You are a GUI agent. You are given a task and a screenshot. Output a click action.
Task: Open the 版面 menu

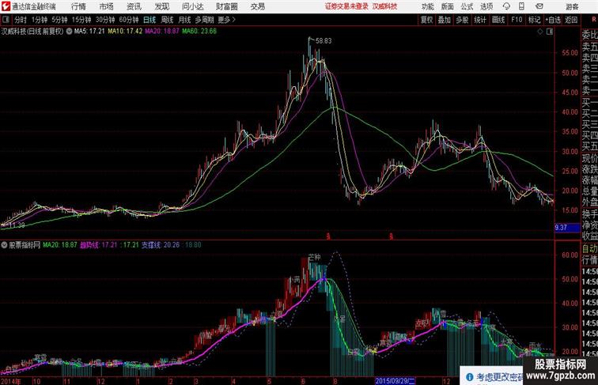[448, 6]
